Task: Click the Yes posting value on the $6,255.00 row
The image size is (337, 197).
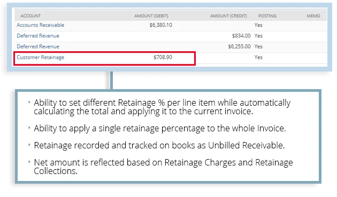Action: coord(258,46)
